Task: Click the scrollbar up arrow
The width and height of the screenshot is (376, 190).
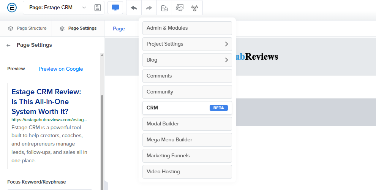Action: tap(102, 55)
